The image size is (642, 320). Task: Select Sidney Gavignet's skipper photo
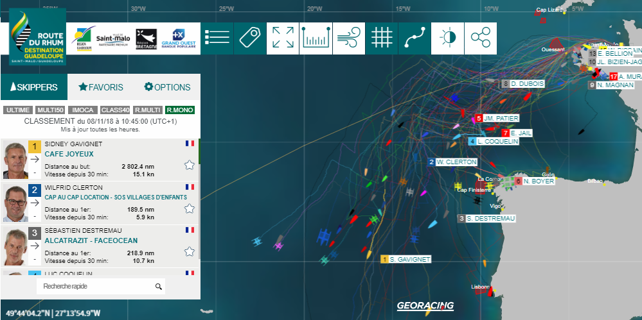click(15, 160)
